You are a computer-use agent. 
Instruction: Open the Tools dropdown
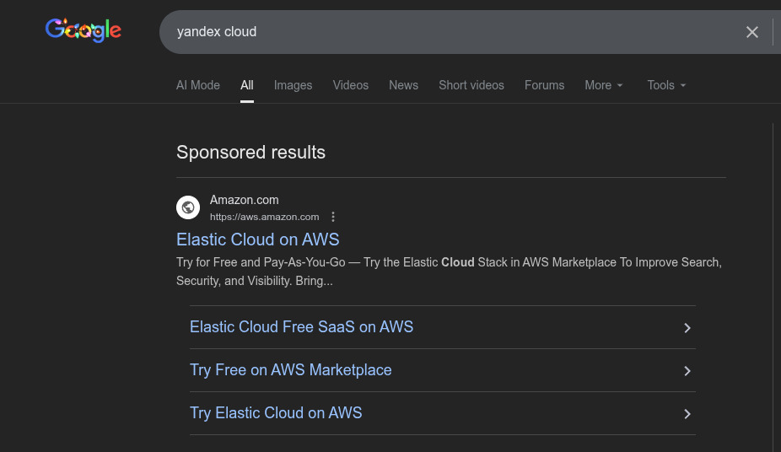666,85
